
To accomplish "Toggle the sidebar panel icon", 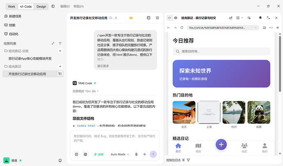I will click(x=53, y=6).
